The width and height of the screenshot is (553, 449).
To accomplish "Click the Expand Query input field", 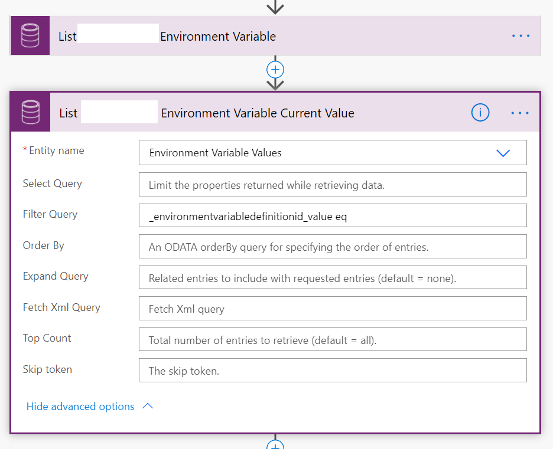I will click(x=333, y=277).
